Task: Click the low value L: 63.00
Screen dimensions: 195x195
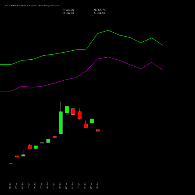Action: pyautogui.click(x=99, y=13)
